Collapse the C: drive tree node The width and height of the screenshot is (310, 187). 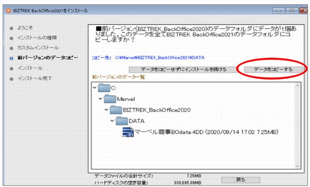(94, 87)
